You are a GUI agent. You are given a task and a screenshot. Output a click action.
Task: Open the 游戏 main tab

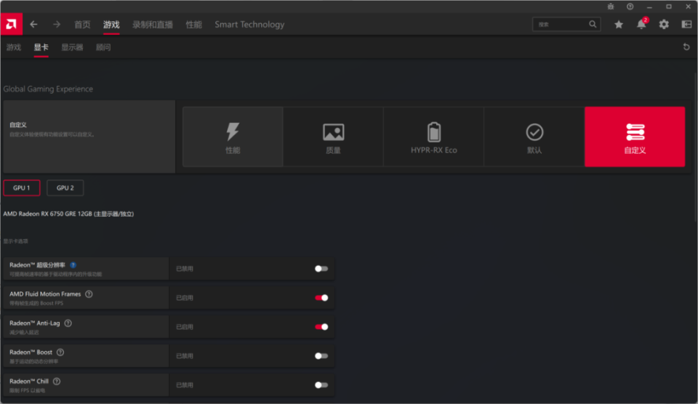coord(111,25)
